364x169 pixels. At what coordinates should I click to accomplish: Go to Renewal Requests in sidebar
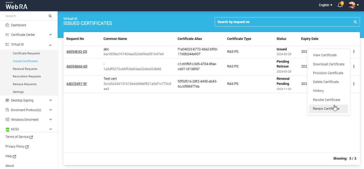(x=25, y=69)
